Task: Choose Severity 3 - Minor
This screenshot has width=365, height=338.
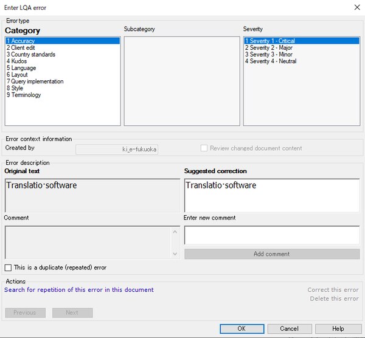Action: click(x=268, y=54)
